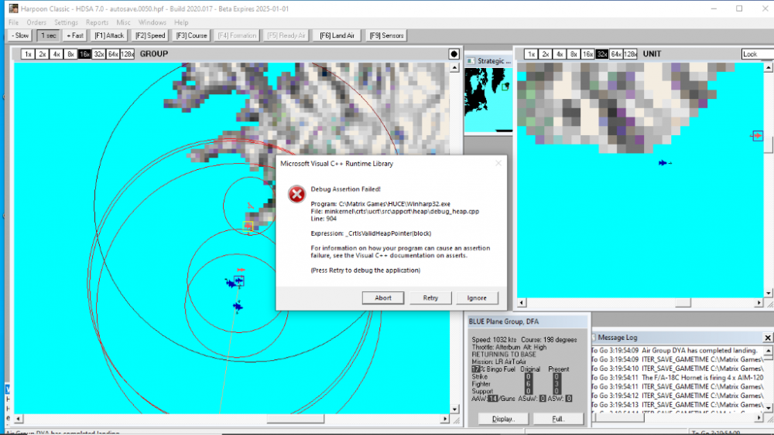The height and width of the screenshot is (435, 774).
Task: Click Group map scroll down arrow
Action: pyautogui.click(x=454, y=409)
